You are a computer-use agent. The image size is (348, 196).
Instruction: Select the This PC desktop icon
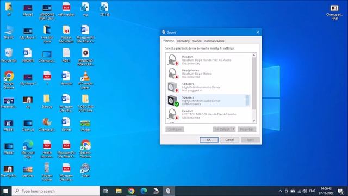9,33
